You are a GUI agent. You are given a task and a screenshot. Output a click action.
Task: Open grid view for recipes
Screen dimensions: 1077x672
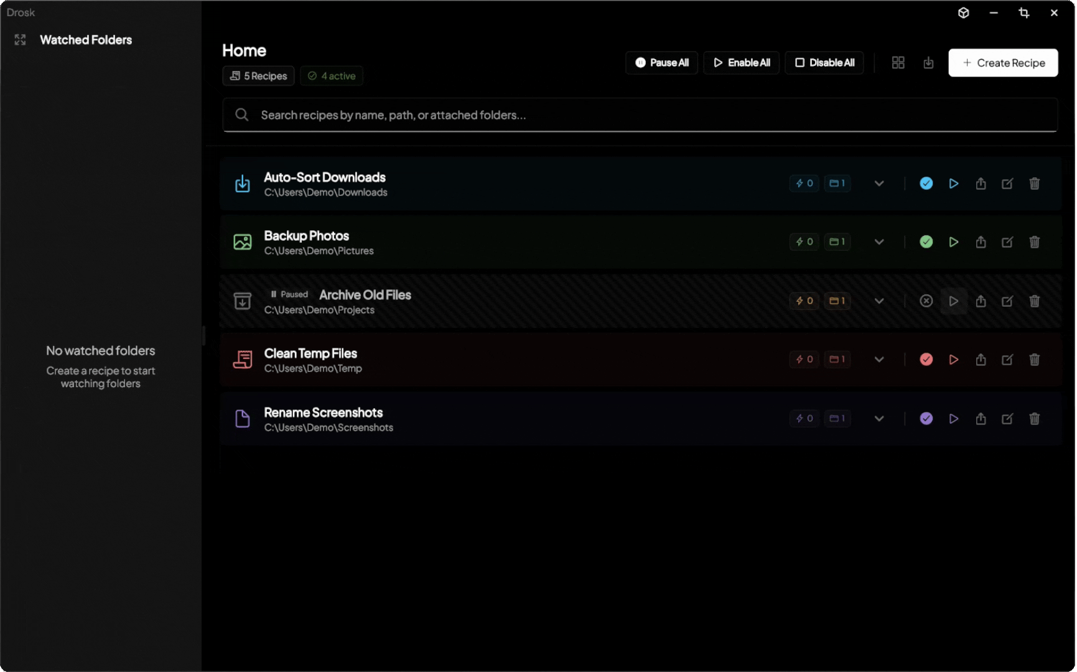[x=898, y=62]
